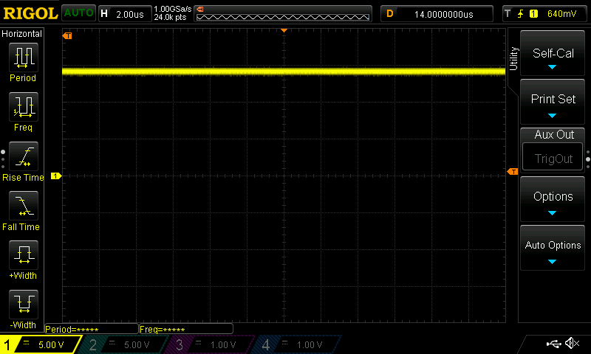Click the delay D 14.0000000us field
This screenshot has height=354, width=591.
point(437,14)
